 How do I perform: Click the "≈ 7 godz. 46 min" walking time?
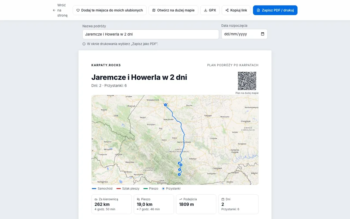(148, 209)
